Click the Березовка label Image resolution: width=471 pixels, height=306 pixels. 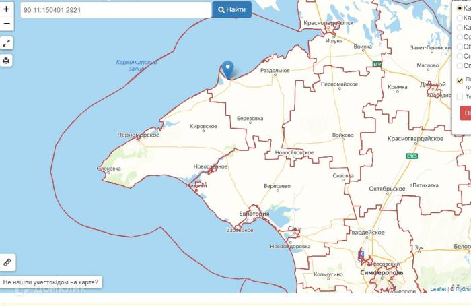click(250, 119)
